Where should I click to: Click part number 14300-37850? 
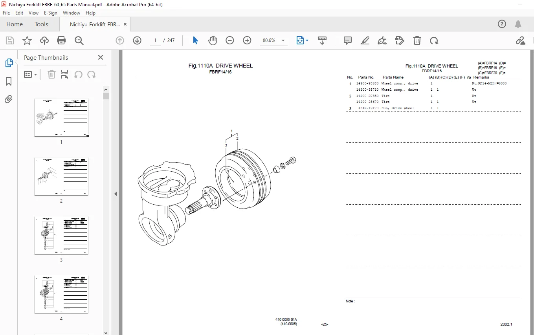(367, 96)
